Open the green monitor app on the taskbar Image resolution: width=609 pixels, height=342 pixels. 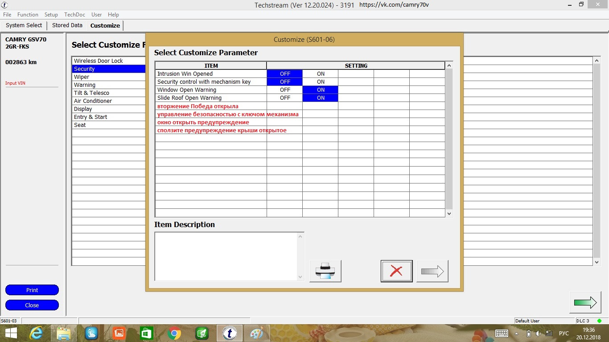pyautogui.click(x=202, y=333)
